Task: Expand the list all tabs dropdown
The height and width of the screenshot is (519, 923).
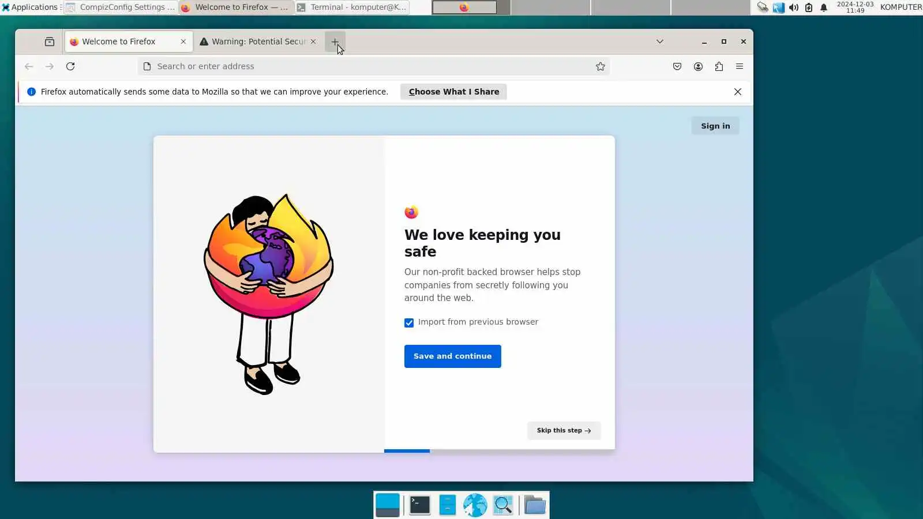Action: (660, 42)
